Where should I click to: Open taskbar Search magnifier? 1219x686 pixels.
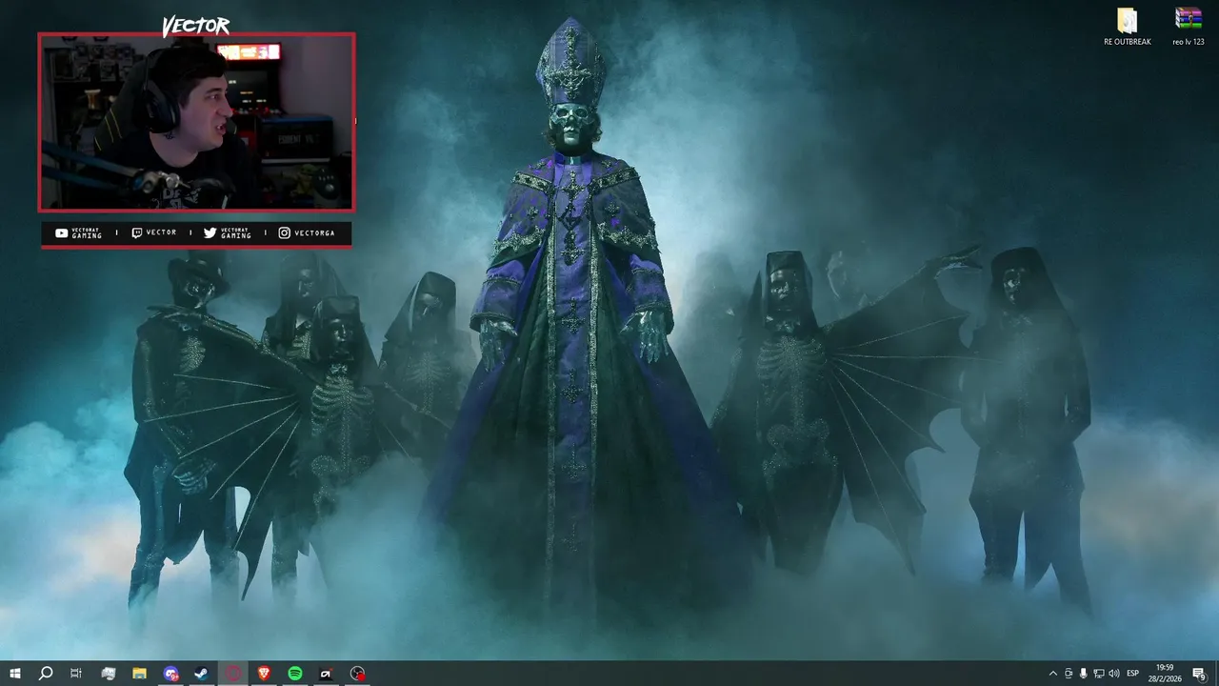46,674
